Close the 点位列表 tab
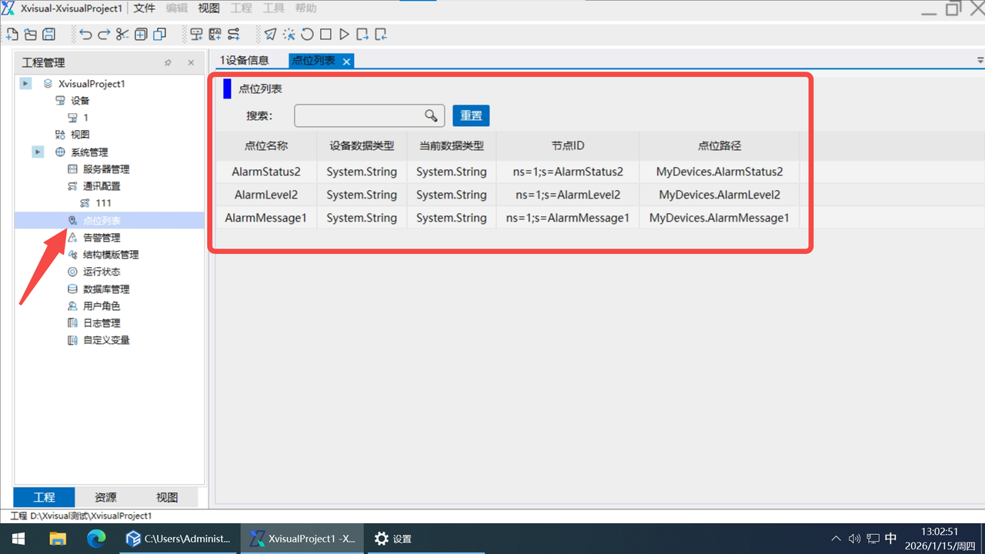The height and width of the screenshot is (554, 985). [346, 62]
